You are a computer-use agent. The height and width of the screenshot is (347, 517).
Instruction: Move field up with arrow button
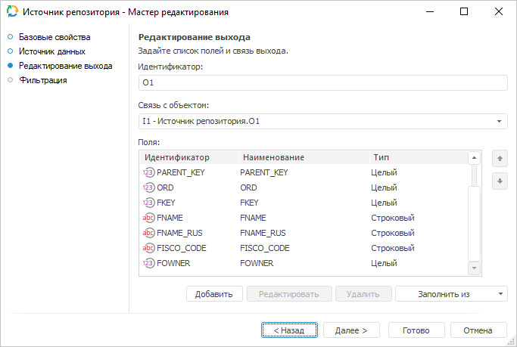point(498,159)
